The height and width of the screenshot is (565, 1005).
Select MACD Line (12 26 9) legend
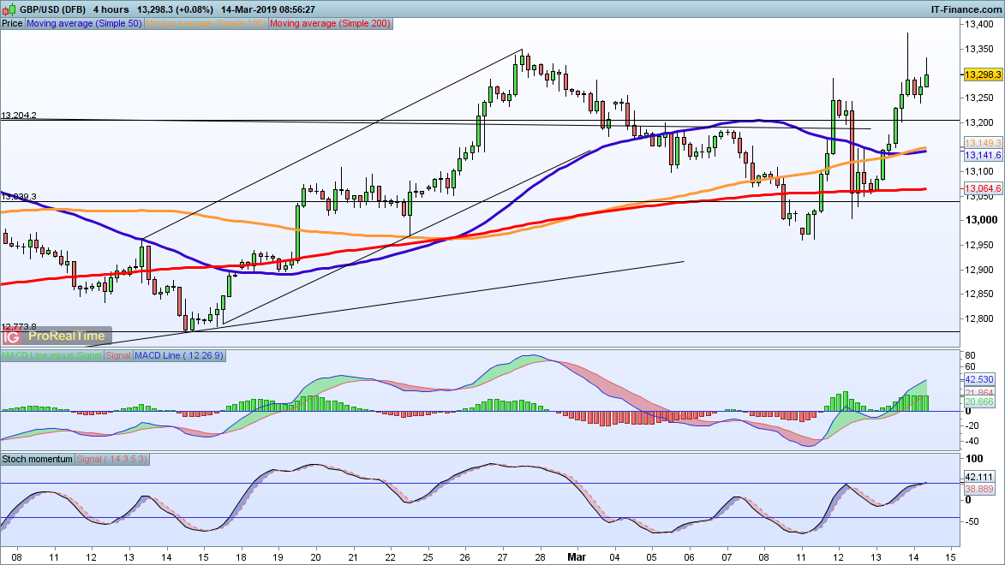pos(179,355)
